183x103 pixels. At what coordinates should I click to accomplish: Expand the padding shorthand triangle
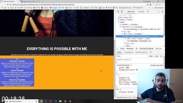click(x=128, y=80)
